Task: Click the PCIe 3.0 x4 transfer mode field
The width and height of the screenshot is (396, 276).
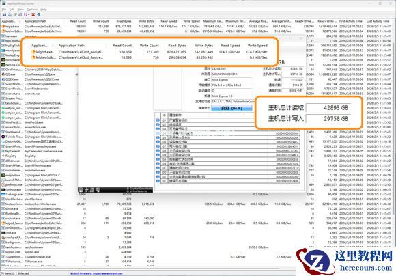Action: [231, 85]
